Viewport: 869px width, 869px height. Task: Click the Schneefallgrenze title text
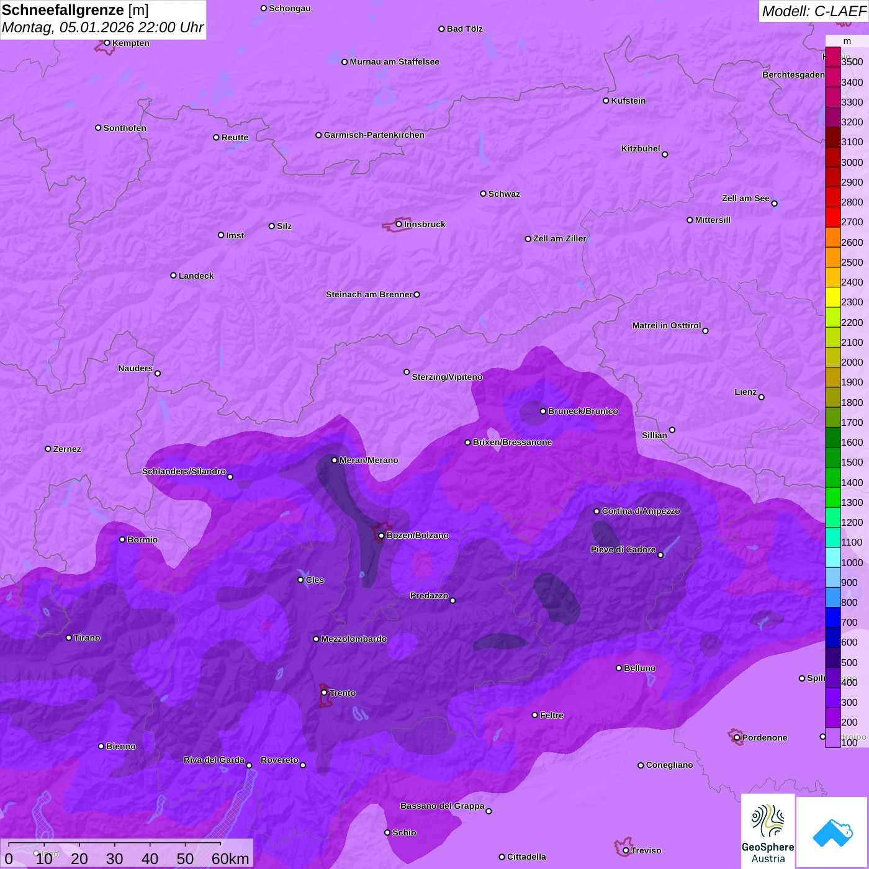(x=75, y=10)
